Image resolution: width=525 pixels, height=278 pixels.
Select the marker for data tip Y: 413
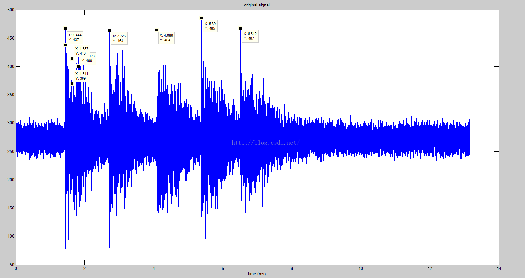click(x=72, y=59)
